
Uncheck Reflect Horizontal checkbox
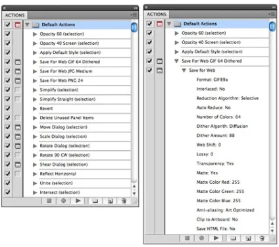tap(8, 174)
